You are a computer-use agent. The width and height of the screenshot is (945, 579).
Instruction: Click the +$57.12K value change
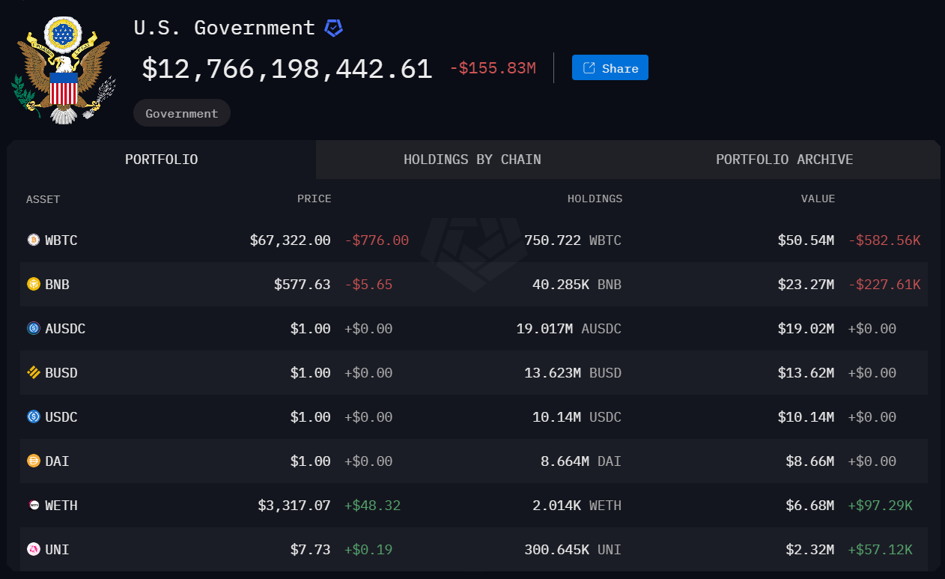pyautogui.click(x=881, y=550)
